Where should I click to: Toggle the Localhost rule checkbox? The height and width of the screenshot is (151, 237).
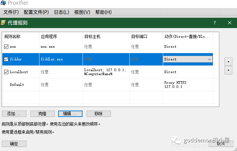click(x=6, y=72)
